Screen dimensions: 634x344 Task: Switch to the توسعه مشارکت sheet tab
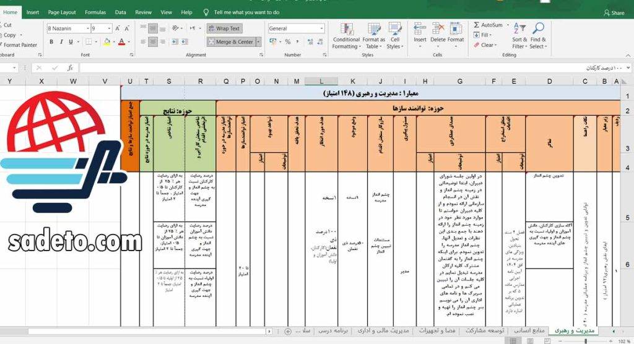pyautogui.click(x=485, y=330)
